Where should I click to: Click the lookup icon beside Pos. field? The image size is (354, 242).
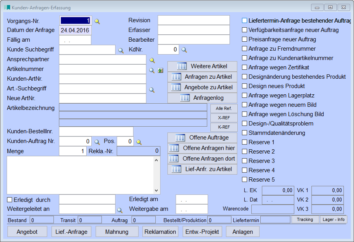coord(139,142)
